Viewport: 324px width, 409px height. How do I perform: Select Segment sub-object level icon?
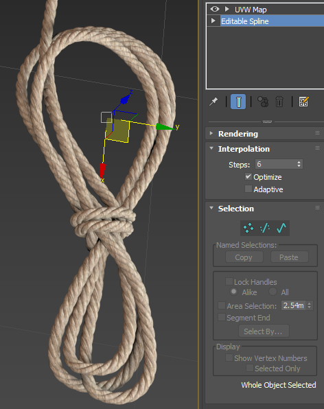(265, 228)
